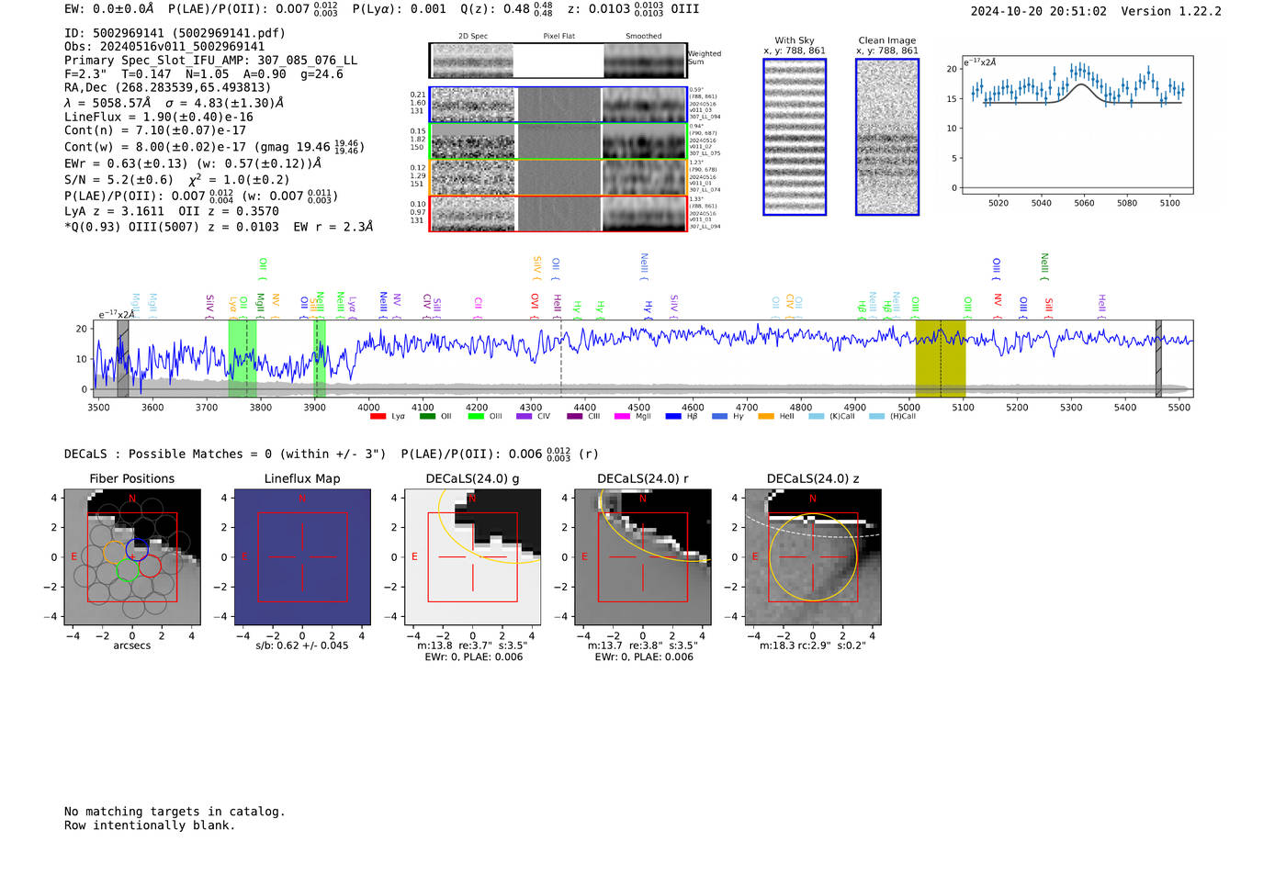Click the Weighted Sum spectrum strip
This screenshot has width=1286, height=875.
tap(558, 61)
